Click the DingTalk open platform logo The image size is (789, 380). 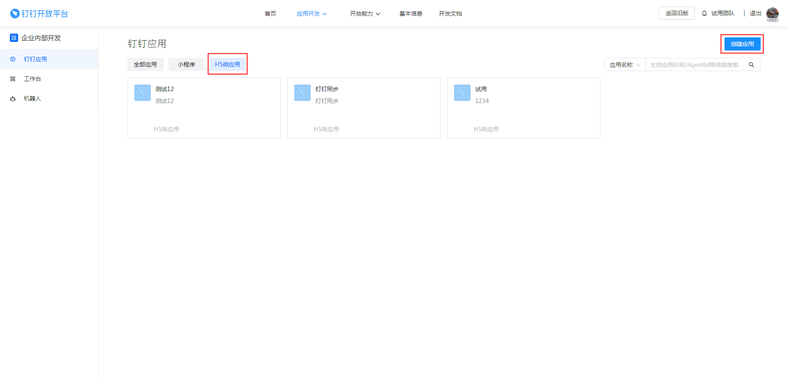(39, 14)
